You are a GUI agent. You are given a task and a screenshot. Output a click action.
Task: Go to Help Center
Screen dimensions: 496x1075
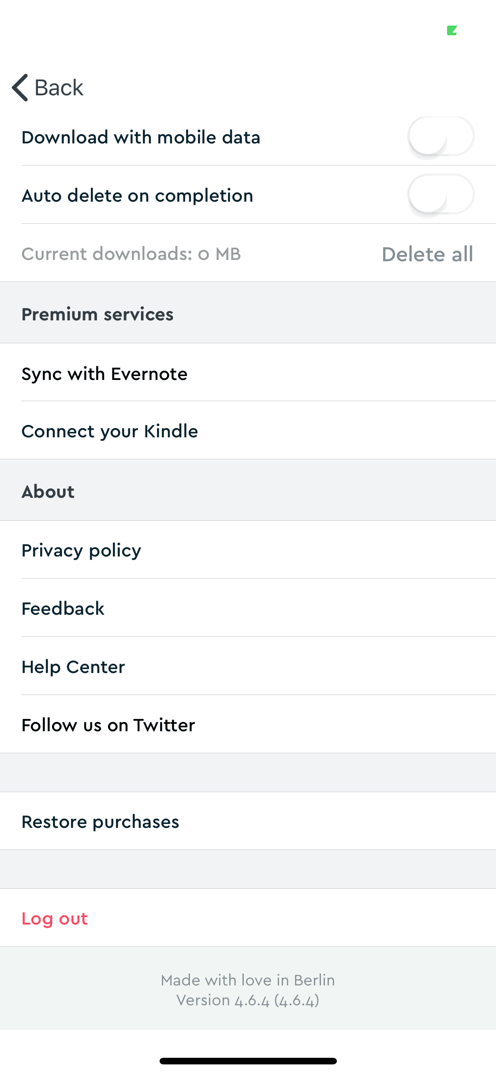coord(73,667)
